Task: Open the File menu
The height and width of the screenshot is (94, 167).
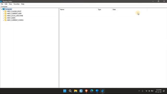Action: 2,4
